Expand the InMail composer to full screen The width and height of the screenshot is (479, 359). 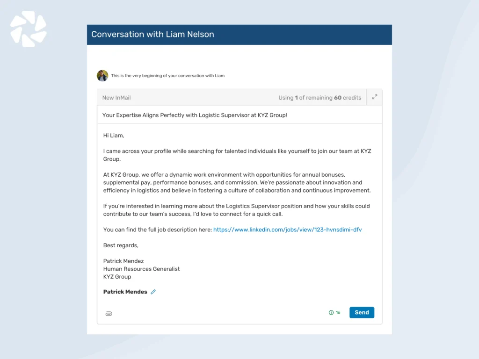(x=374, y=97)
